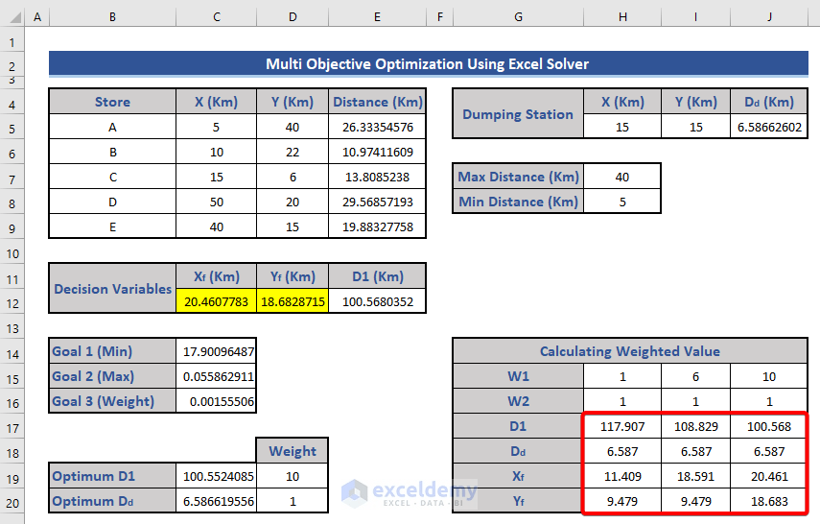Select store D distance 29.56857193

(x=378, y=202)
